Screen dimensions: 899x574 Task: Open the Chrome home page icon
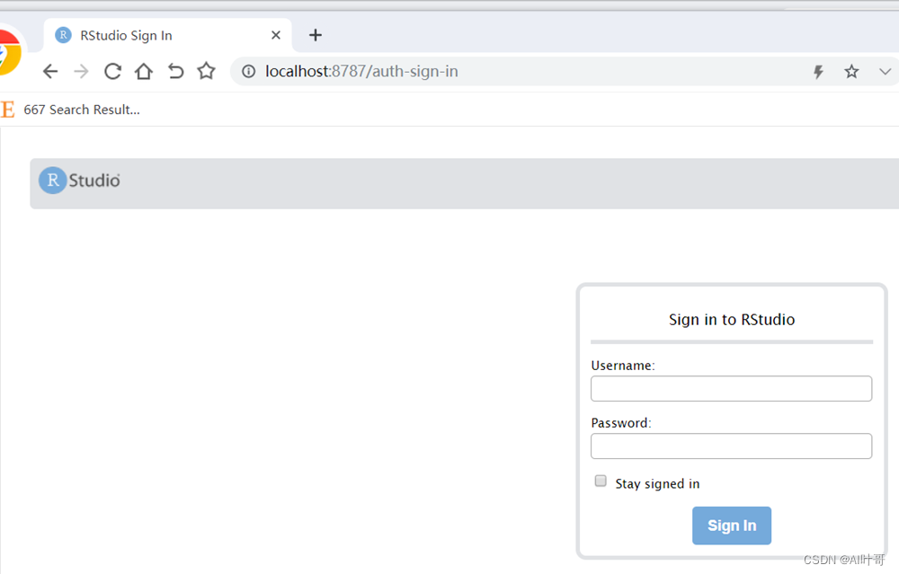[x=144, y=71]
